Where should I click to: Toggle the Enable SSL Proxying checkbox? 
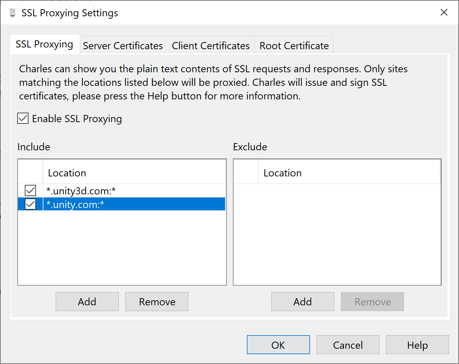[x=23, y=118]
